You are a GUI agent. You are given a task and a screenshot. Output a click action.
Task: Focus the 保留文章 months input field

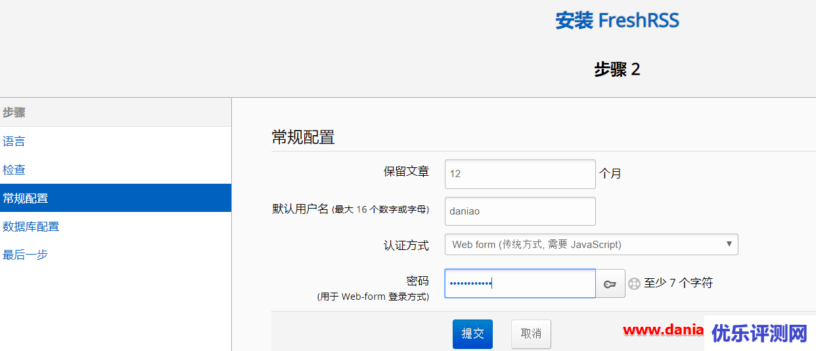point(520,174)
